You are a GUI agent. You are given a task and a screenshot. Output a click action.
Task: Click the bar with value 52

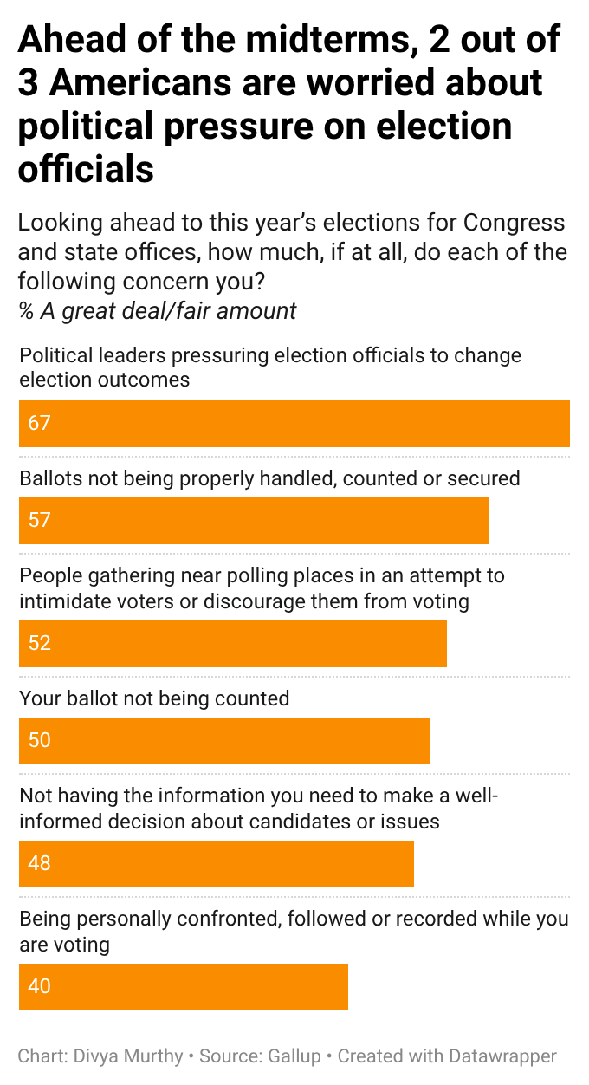pyautogui.click(x=233, y=644)
